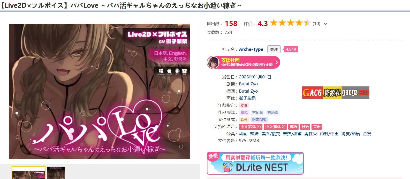Screen dimensions: 410x179
Task: Open the 辣妹 genre category link
Action: tap(254, 134)
